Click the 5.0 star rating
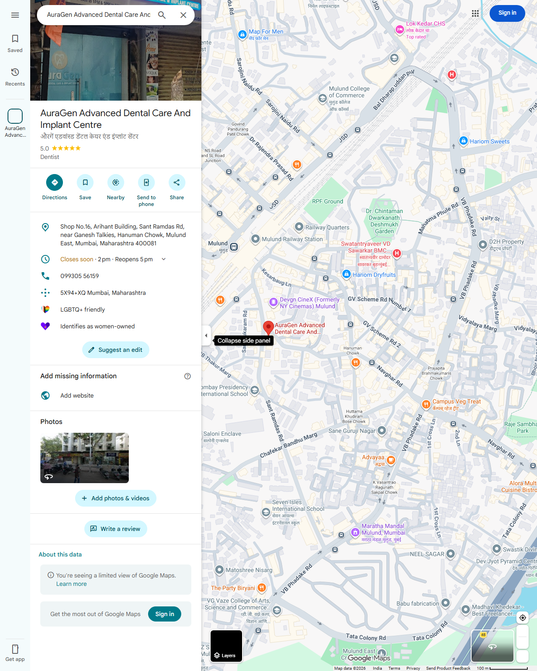This screenshot has height=671, width=537. tap(60, 148)
